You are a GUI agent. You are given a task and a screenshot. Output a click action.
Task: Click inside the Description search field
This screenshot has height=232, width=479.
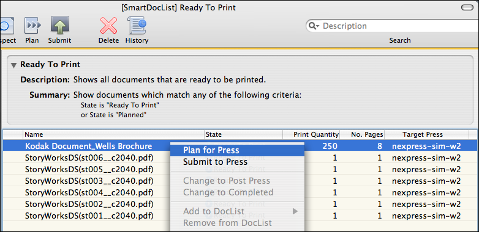pos(397,26)
